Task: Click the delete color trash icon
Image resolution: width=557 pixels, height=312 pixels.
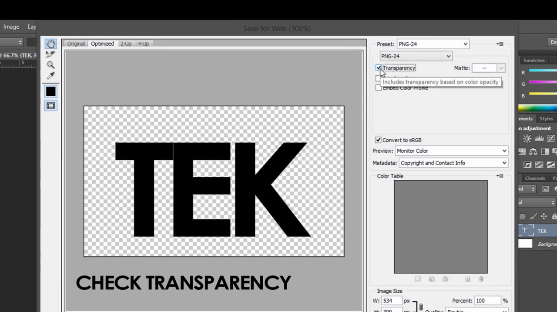Action: pyautogui.click(x=481, y=279)
